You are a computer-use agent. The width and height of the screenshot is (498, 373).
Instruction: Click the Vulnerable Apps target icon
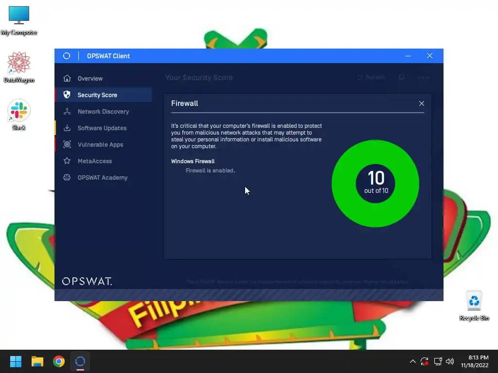67,144
